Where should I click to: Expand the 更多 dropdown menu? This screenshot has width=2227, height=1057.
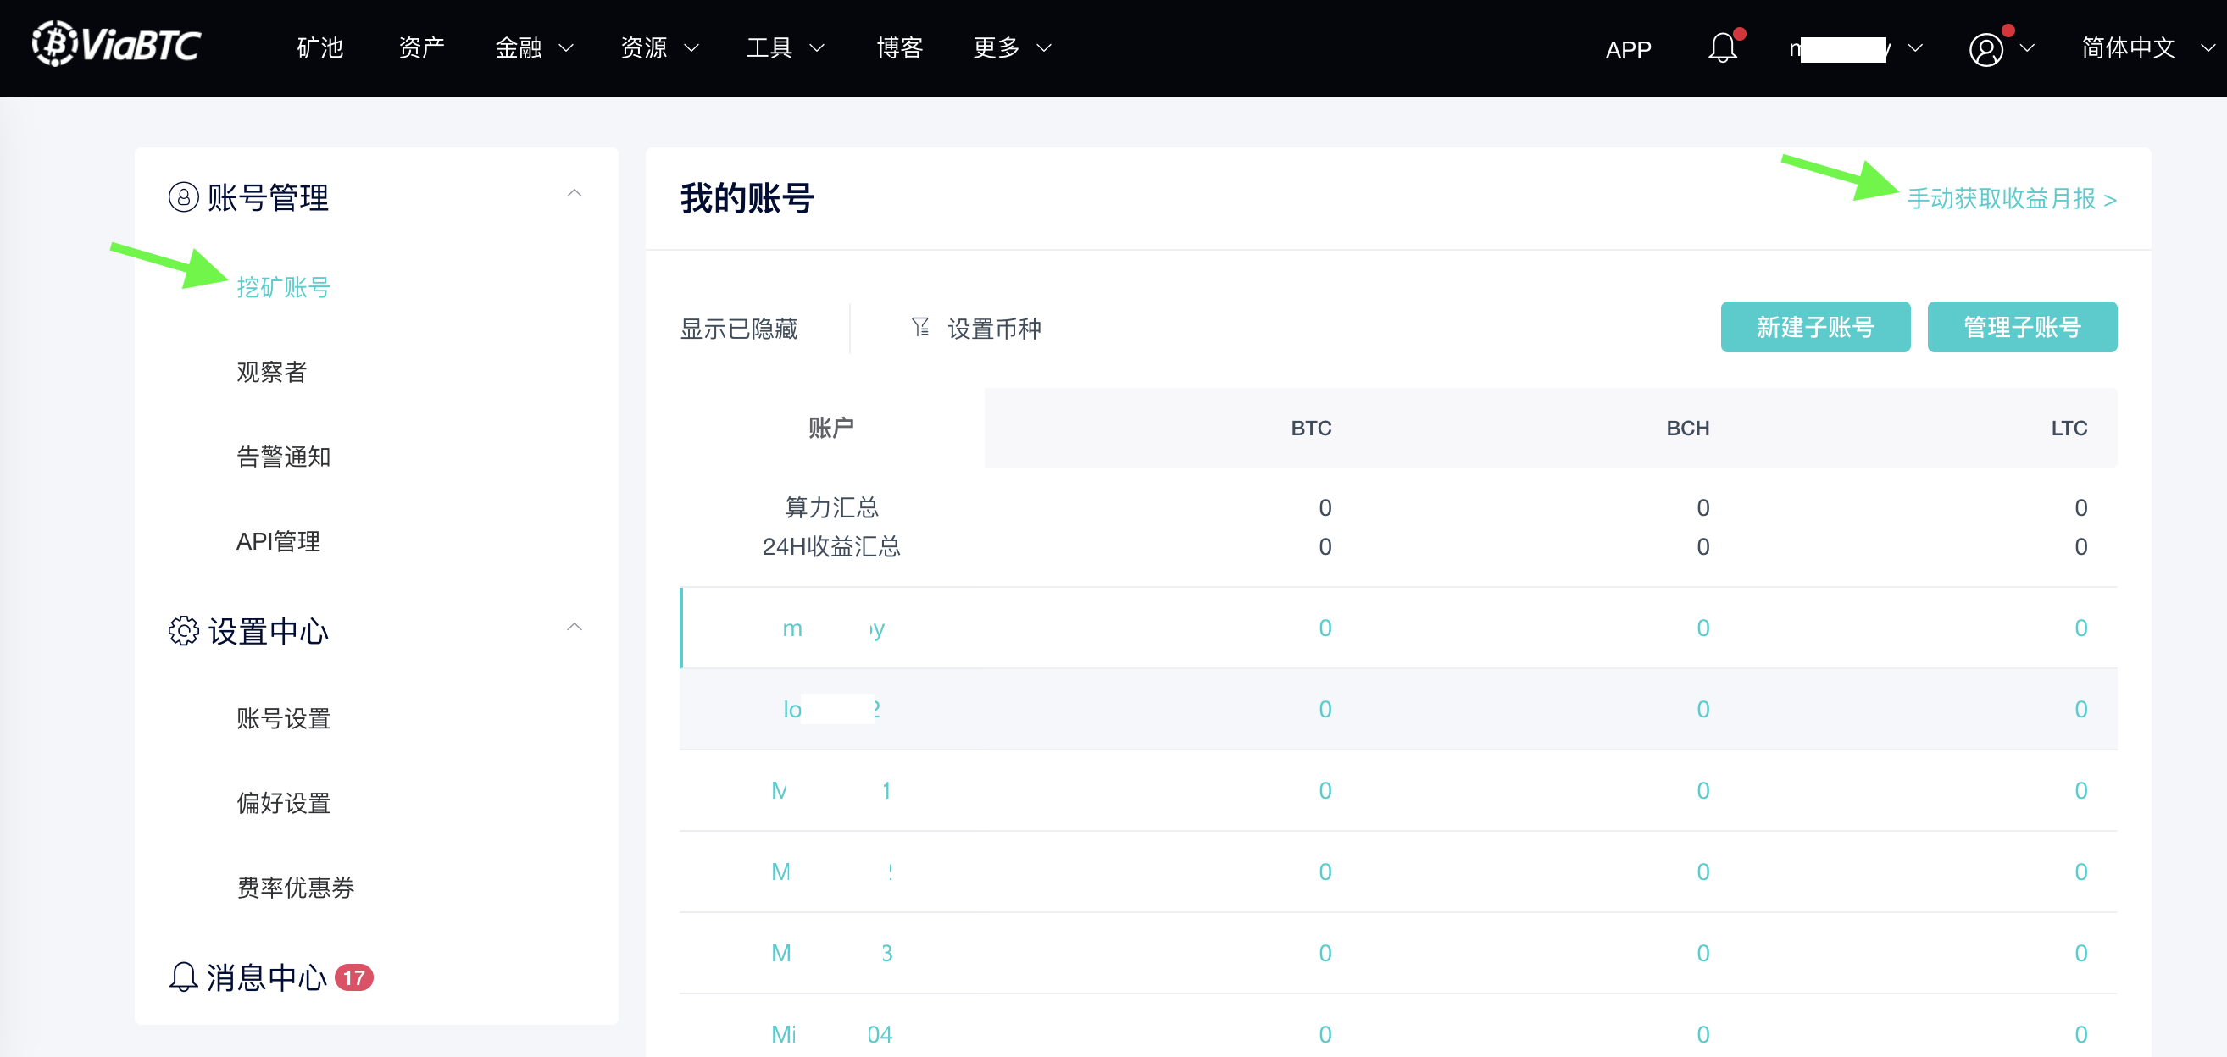pos(1013,47)
